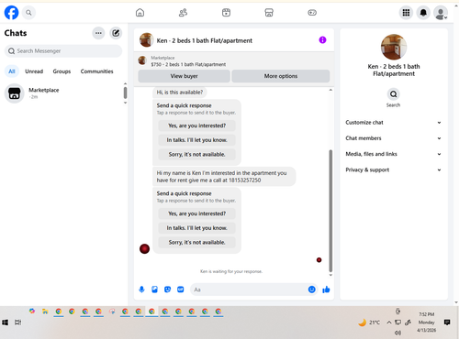Focus the Search Messenger field
Image resolution: width=459 pixels, height=339 pixels.
tap(63, 50)
